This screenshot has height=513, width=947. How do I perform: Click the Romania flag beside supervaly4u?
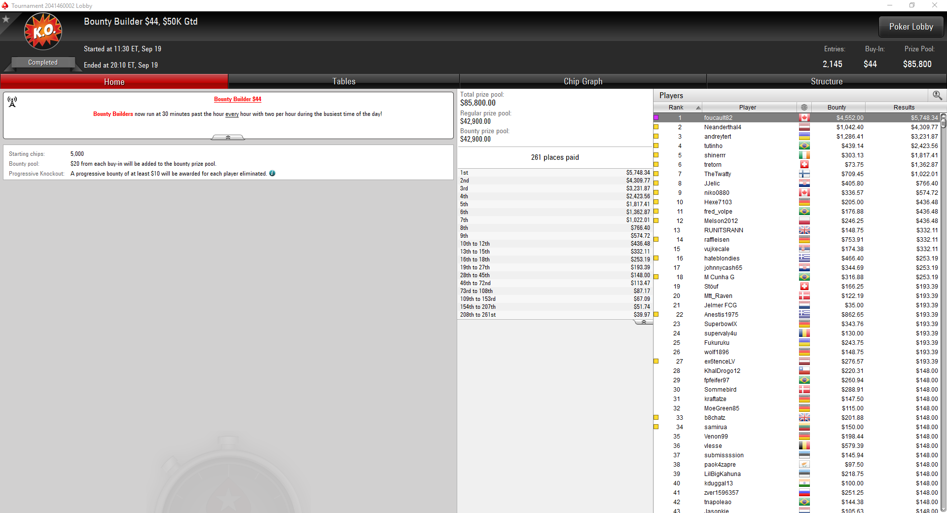(x=804, y=333)
